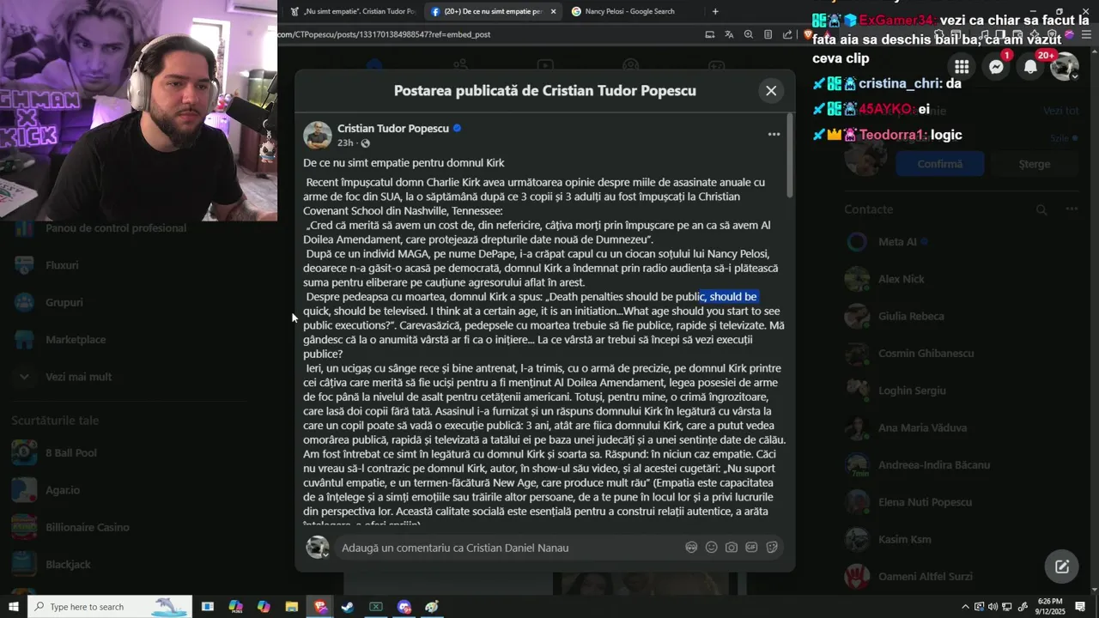Open Discord from the taskbar

[x=404, y=607]
